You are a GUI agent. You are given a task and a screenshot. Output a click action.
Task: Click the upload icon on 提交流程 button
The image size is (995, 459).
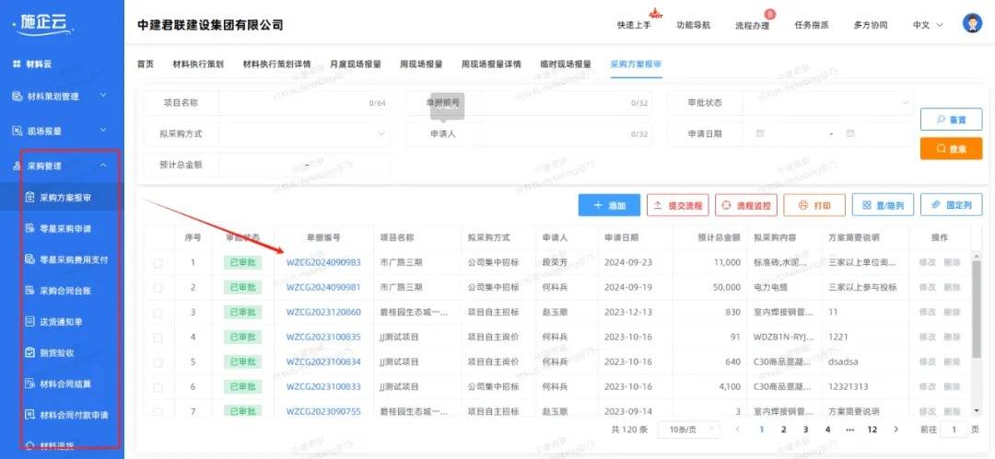[x=658, y=205]
